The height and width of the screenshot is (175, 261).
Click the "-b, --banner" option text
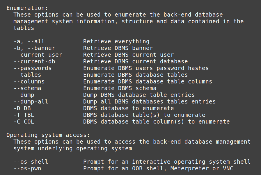pyautogui.click(x=34, y=48)
